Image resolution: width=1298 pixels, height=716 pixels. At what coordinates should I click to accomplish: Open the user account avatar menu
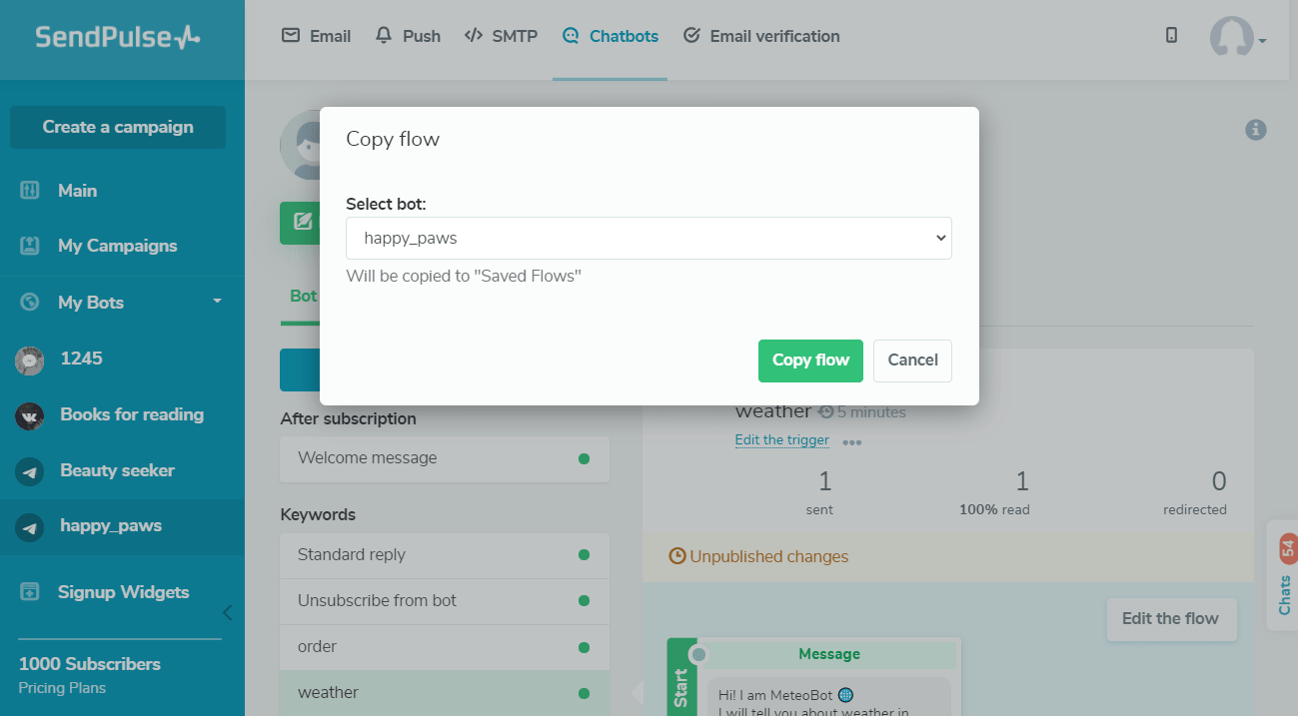(1237, 37)
